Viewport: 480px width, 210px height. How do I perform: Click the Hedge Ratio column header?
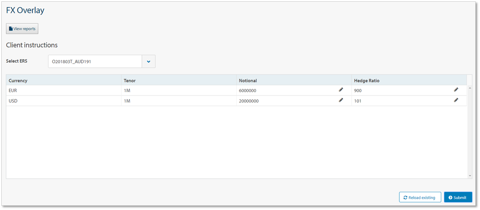[x=367, y=81]
